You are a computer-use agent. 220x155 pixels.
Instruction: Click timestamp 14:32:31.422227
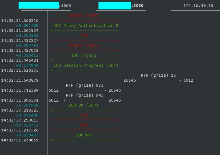pyautogui.click(x=20, y=40)
